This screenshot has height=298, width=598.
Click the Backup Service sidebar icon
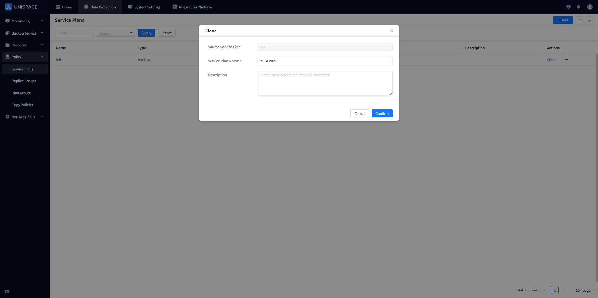click(x=7, y=33)
